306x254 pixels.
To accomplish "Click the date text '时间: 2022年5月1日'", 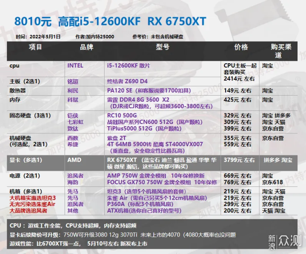I will tap(38, 37).
